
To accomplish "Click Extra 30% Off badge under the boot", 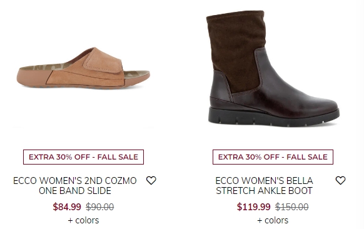I will (273, 157).
